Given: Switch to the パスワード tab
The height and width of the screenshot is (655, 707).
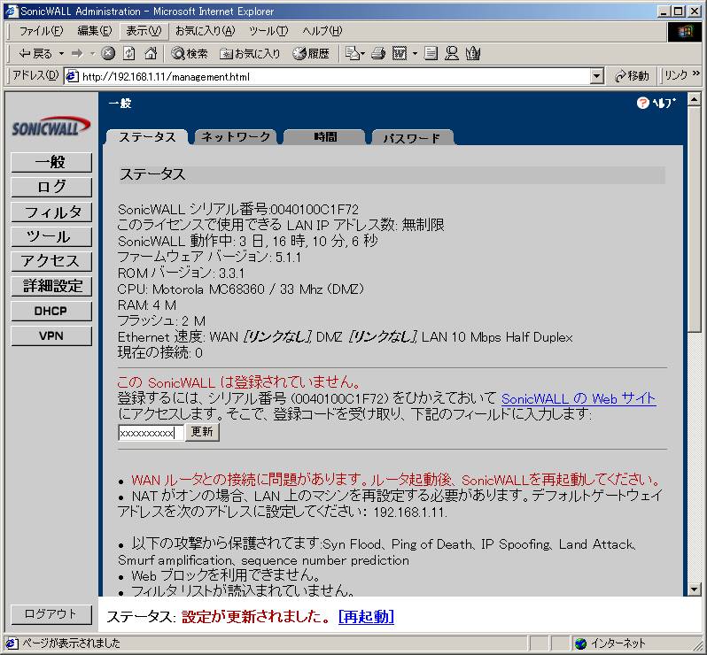Looking at the screenshot, I should pyautogui.click(x=412, y=137).
